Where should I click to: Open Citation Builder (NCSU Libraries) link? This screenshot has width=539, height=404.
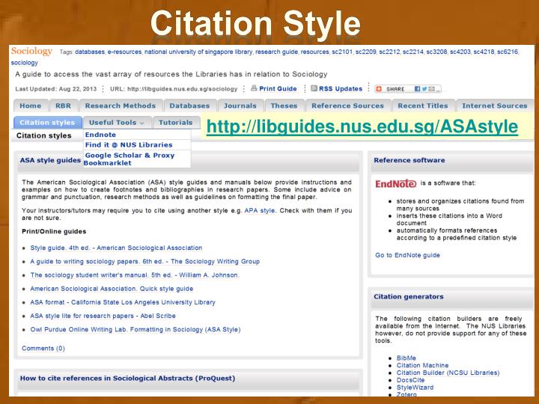pyautogui.click(x=448, y=373)
